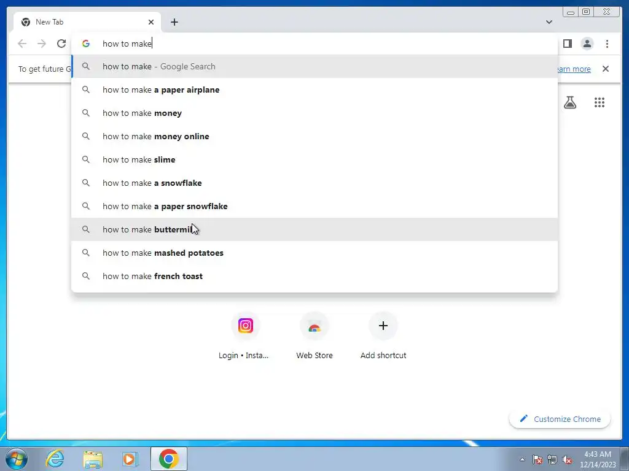The image size is (629, 471).
Task: Open the profile avatar icon
Action: [587, 44]
